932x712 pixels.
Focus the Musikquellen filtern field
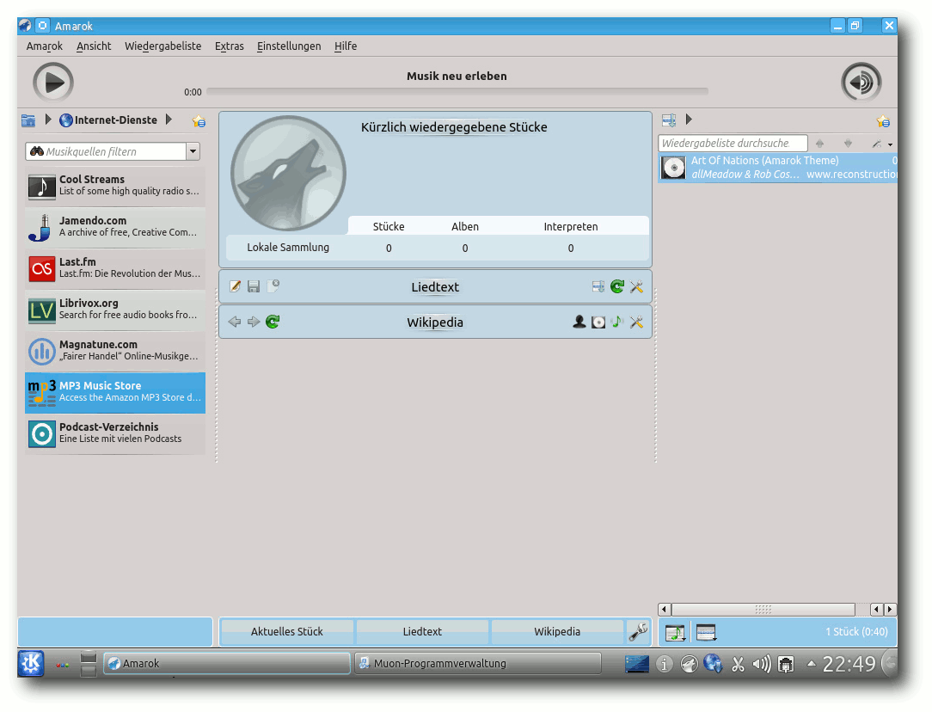click(x=106, y=151)
